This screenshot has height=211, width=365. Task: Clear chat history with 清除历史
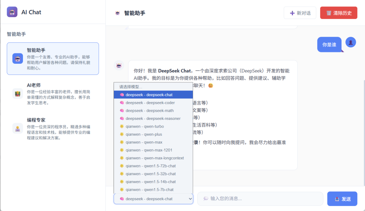338,13
